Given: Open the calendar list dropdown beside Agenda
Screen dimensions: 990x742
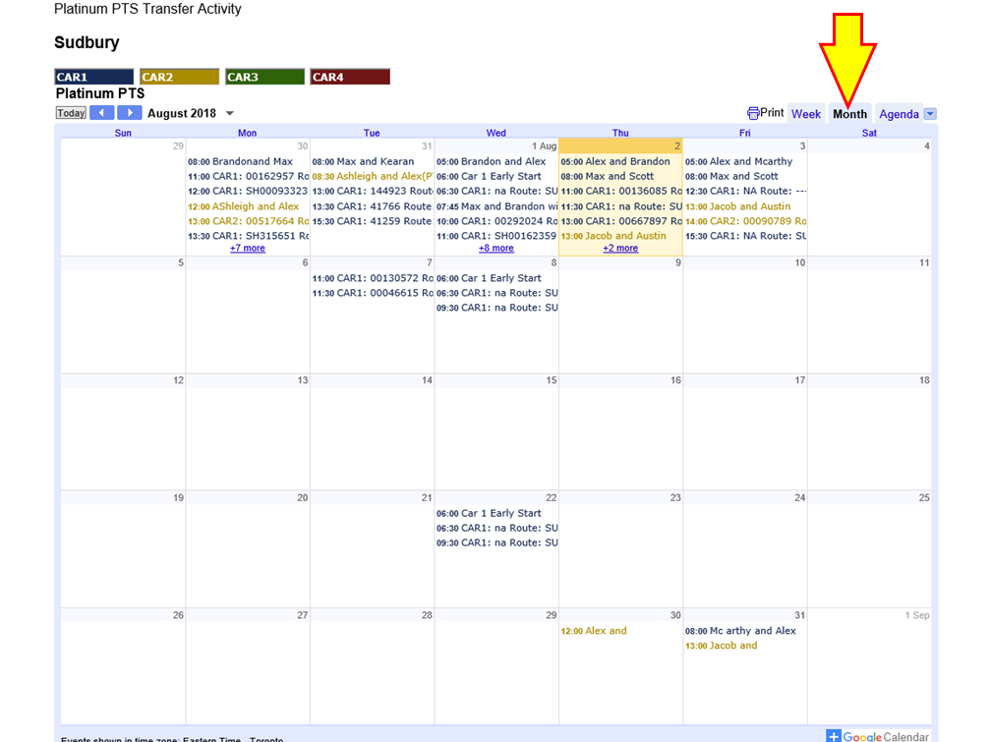Looking at the screenshot, I should (x=930, y=114).
